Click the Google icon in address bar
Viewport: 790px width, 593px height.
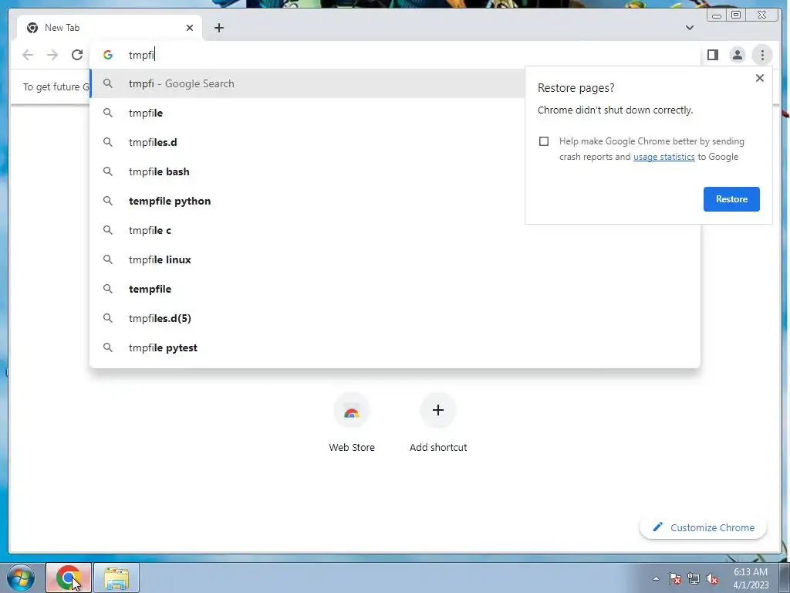[x=108, y=55]
